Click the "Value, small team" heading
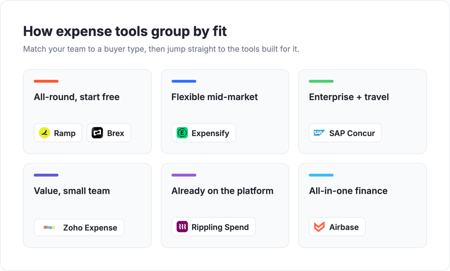Screen dimensions: 450x271 [x=72, y=191]
